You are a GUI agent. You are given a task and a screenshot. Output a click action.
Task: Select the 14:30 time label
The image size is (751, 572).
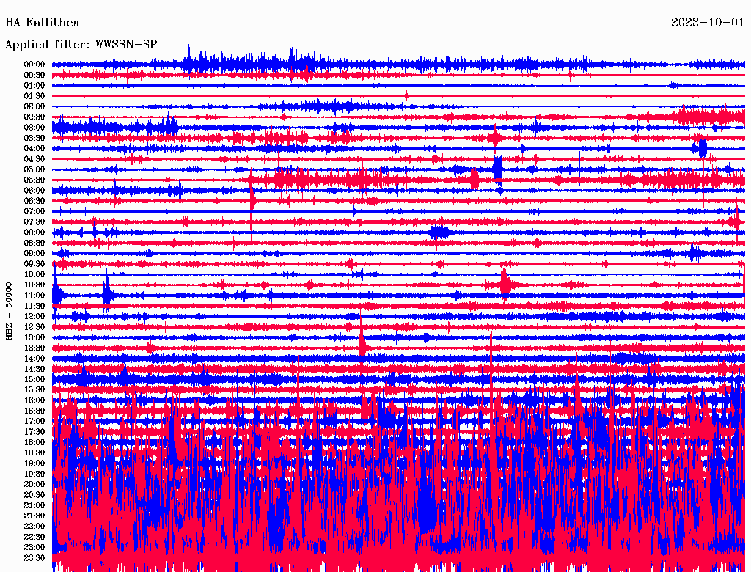pos(34,369)
